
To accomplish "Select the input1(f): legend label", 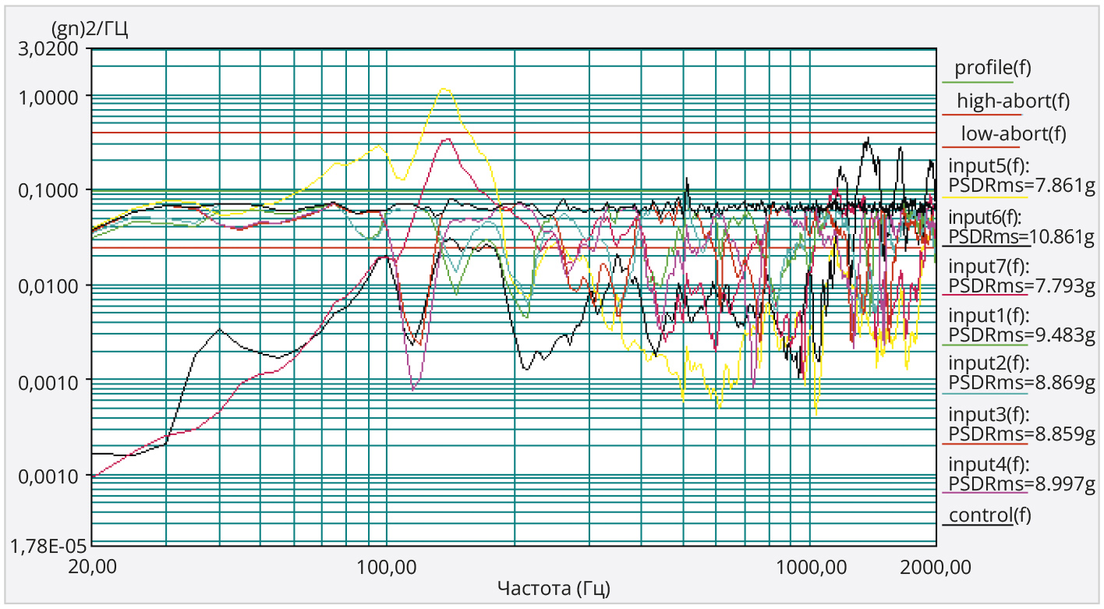I will pyautogui.click(x=988, y=316).
